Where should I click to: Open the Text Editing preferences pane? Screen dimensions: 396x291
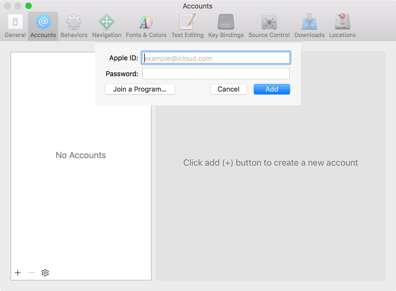[x=187, y=25]
